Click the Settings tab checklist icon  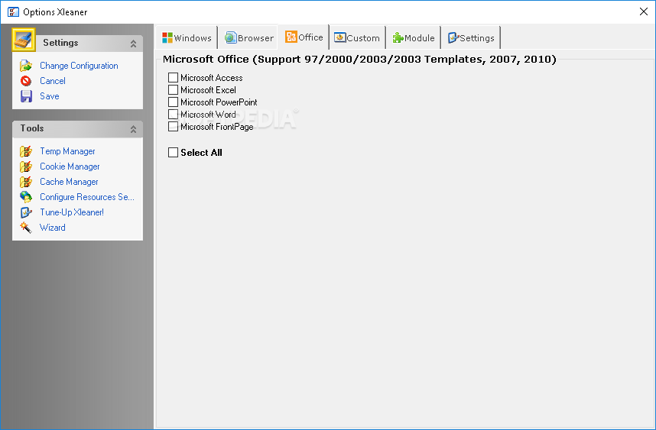[453, 38]
